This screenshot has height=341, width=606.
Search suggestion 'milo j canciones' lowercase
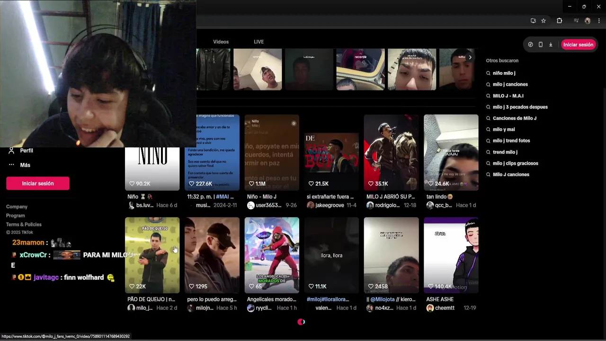510,84
